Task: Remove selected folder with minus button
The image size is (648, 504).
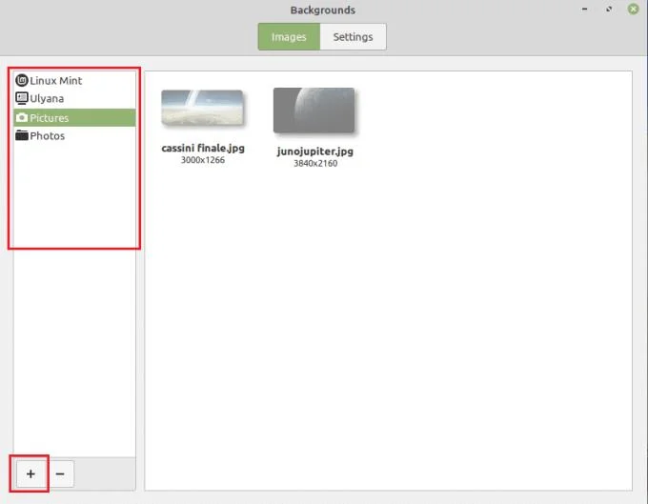Action: (60, 474)
